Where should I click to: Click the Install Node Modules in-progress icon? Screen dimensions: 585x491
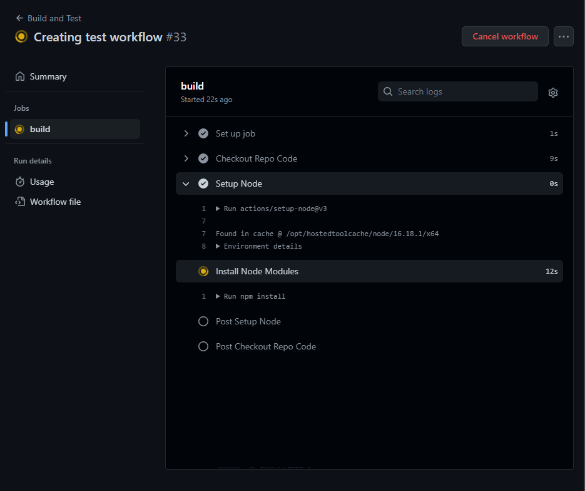pos(203,271)
